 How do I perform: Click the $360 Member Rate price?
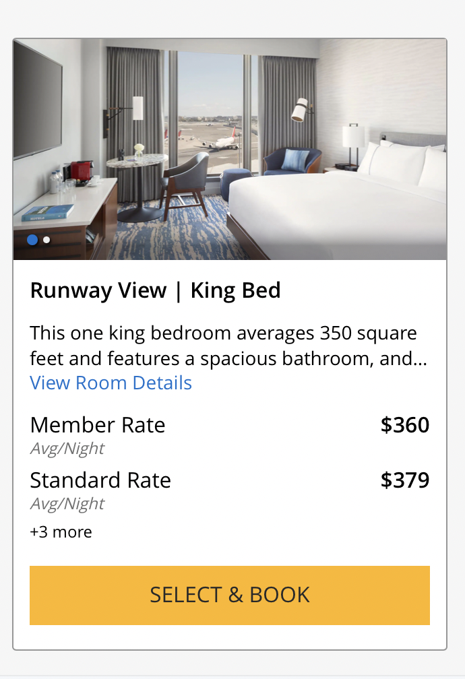click(404, 425)
